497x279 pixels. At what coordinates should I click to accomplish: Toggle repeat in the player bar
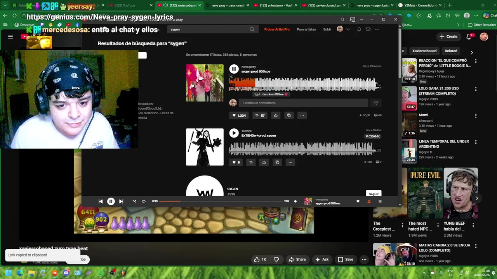(144, 201)
